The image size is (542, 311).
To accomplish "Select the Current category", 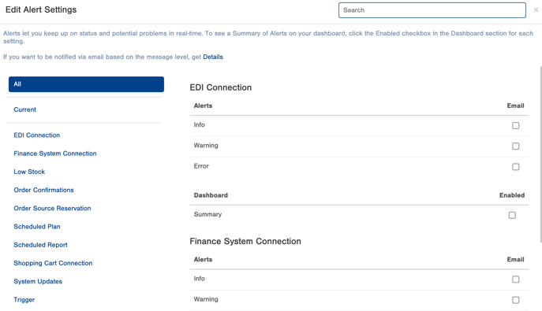I will pyautogui.click(x=25, y=109).
